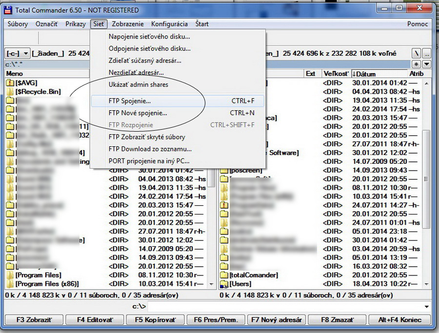The width and height of the screenshot is (439, 333).
Task: Start FTP Nové spojenie
Action: (178, 113)
